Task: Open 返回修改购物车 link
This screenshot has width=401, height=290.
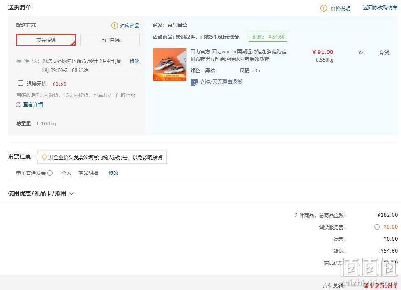Action: (380, 8)
